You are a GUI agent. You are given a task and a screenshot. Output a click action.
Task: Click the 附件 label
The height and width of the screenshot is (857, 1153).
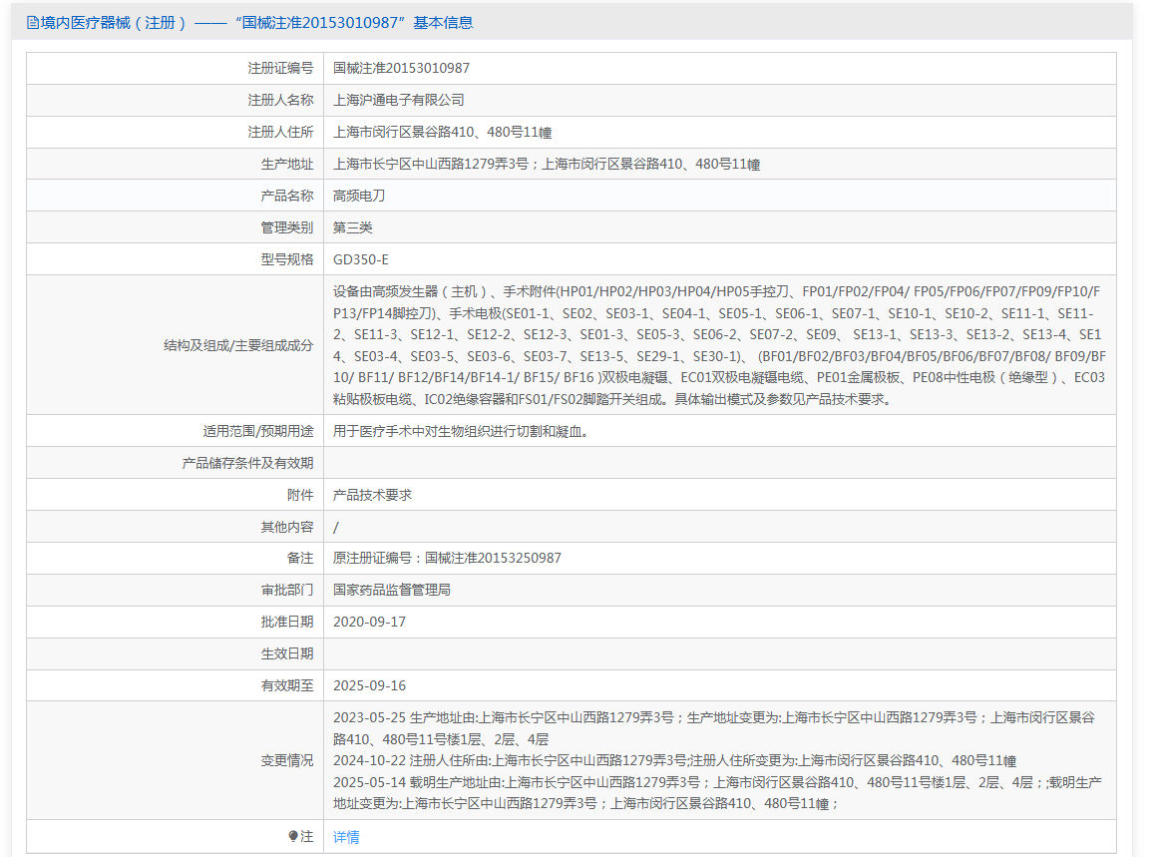[300, 495]
